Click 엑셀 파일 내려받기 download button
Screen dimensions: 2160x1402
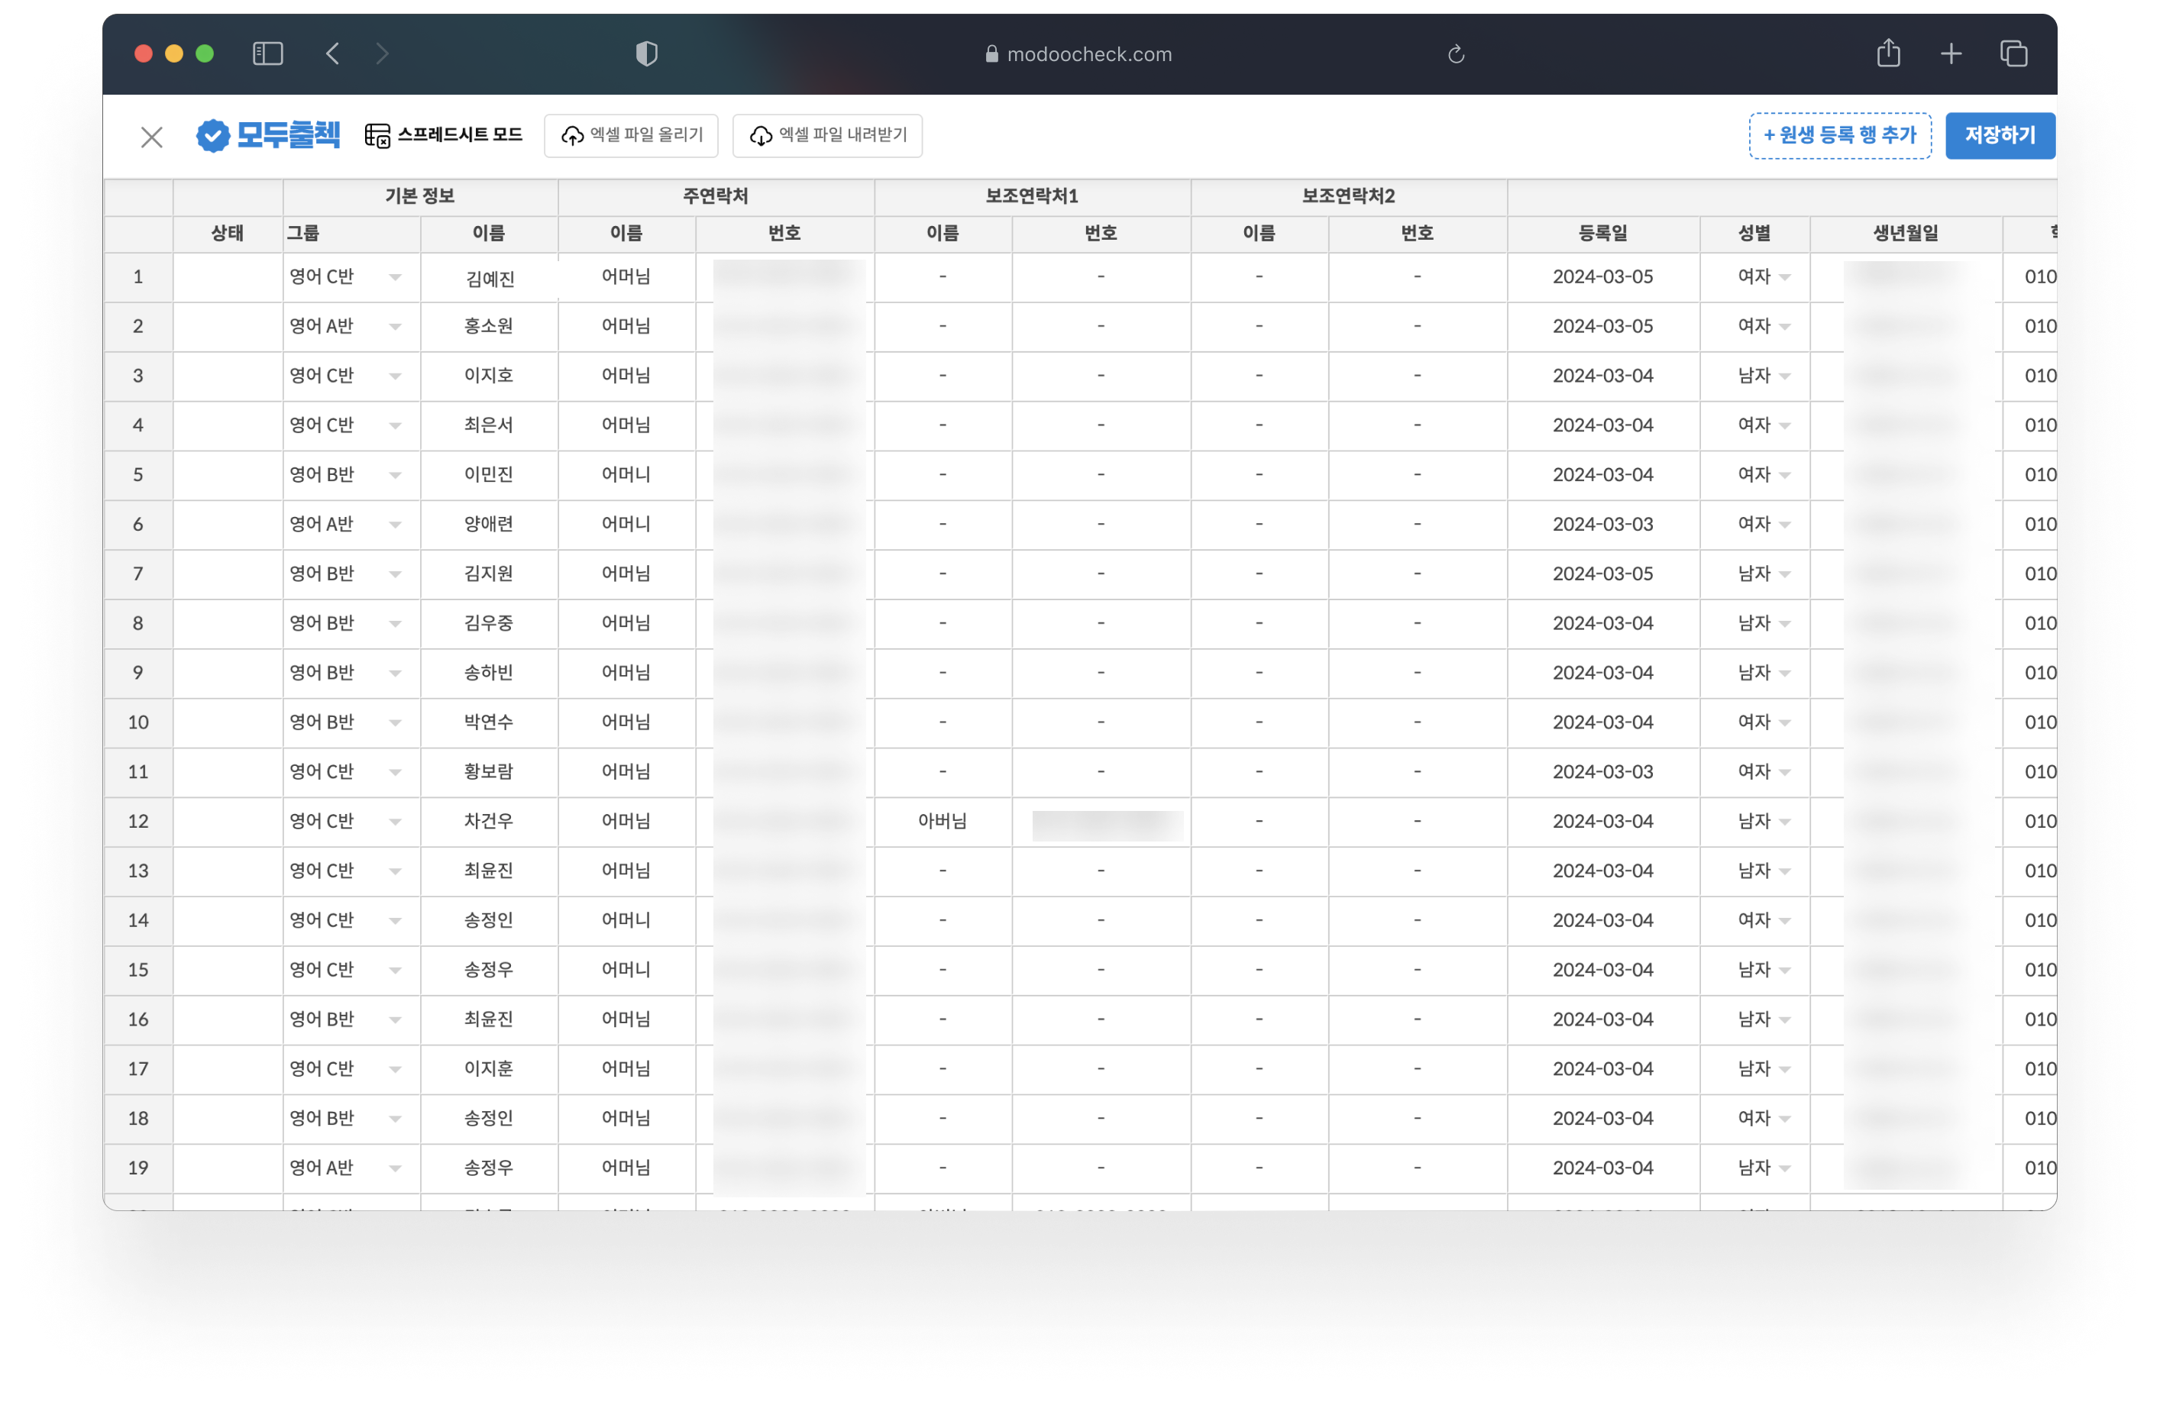(826, 135)
